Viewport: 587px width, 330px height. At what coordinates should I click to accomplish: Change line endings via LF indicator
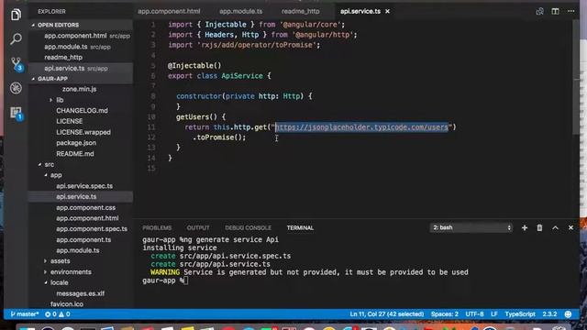494,314
